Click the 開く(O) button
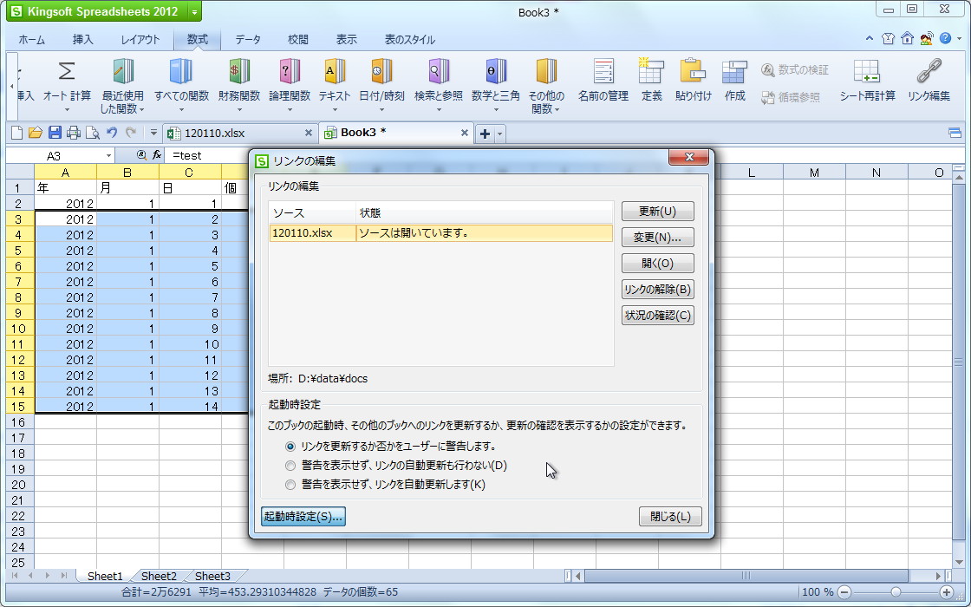 (657, 264)
